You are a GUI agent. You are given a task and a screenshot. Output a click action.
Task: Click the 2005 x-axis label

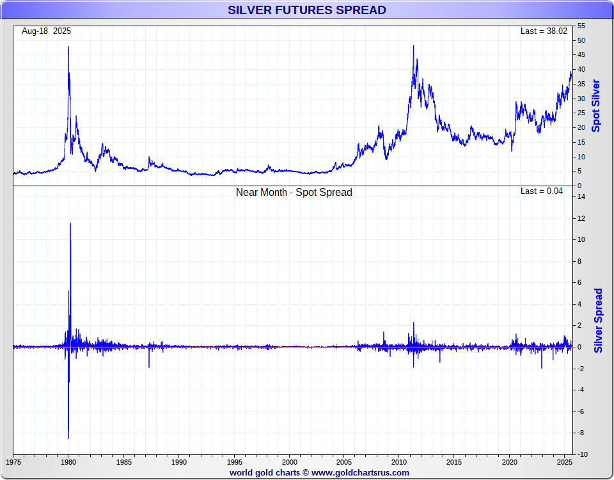344,462
